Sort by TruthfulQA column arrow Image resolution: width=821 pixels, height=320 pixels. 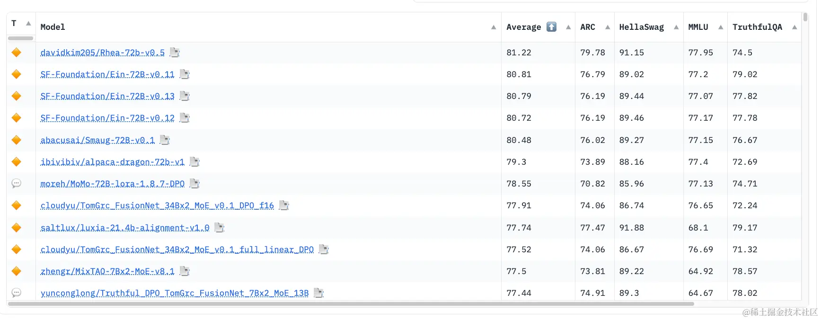point(795,27)
